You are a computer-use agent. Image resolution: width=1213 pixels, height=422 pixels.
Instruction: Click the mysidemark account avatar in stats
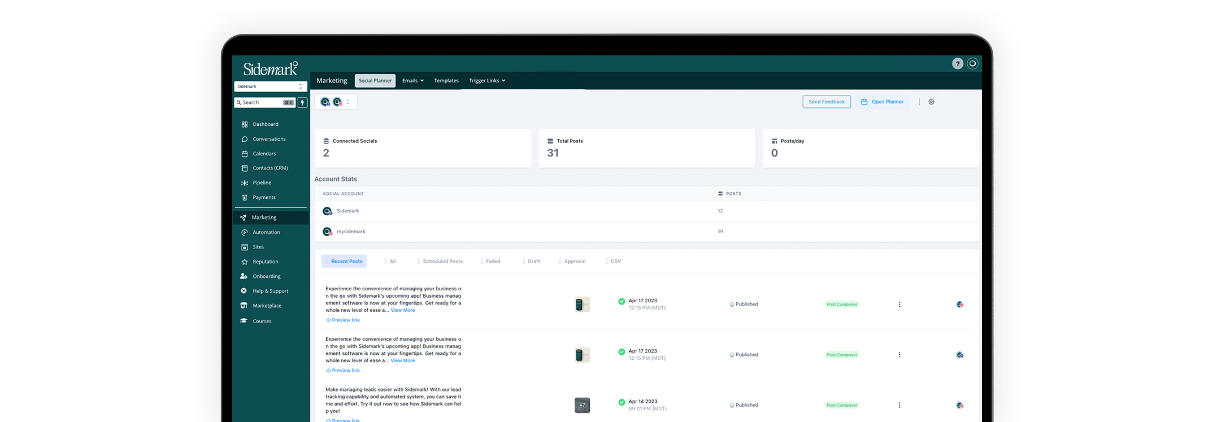tap(327, 232)
